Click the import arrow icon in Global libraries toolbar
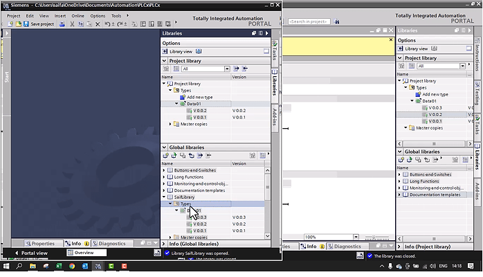The width and height of the screenshot is (483, 277). [208, 156]
